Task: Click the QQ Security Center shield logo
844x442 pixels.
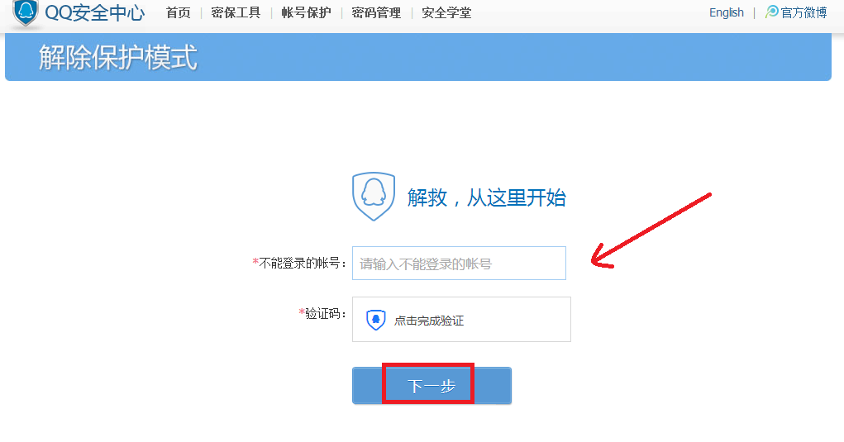Action: pos(26,12)
